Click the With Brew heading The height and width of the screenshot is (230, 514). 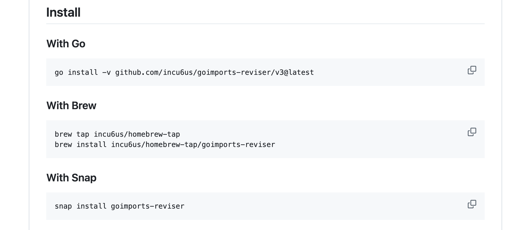tap(71, 106)
